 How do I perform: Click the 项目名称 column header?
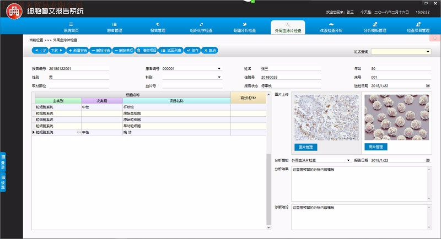[176, 101]
